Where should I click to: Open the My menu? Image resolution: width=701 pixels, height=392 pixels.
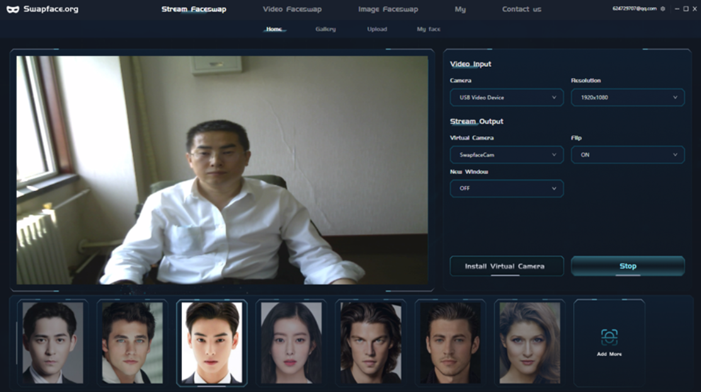[x=460, y=9]
